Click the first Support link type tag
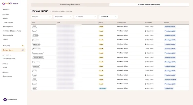Screen dimensions: 193x105 36,62
